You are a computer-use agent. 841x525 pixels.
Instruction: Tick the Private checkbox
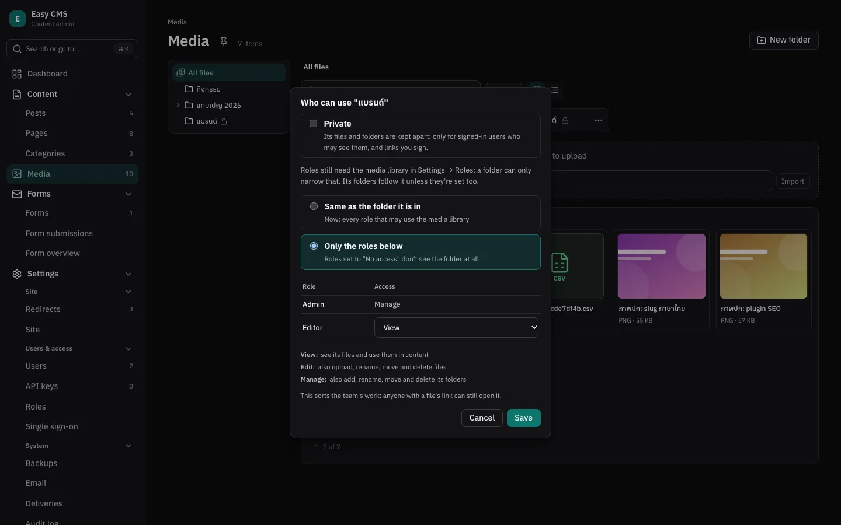tap(314, 124)
